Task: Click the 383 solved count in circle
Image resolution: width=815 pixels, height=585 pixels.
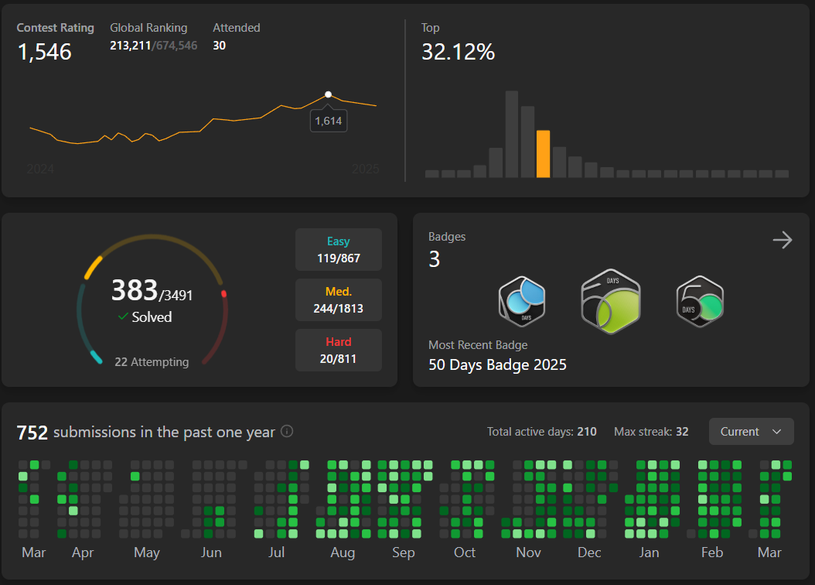Action: pyautogui.click(x=134, y=290)
